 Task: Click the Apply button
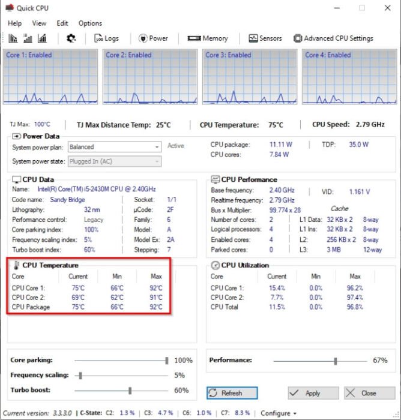pos(313,393)
